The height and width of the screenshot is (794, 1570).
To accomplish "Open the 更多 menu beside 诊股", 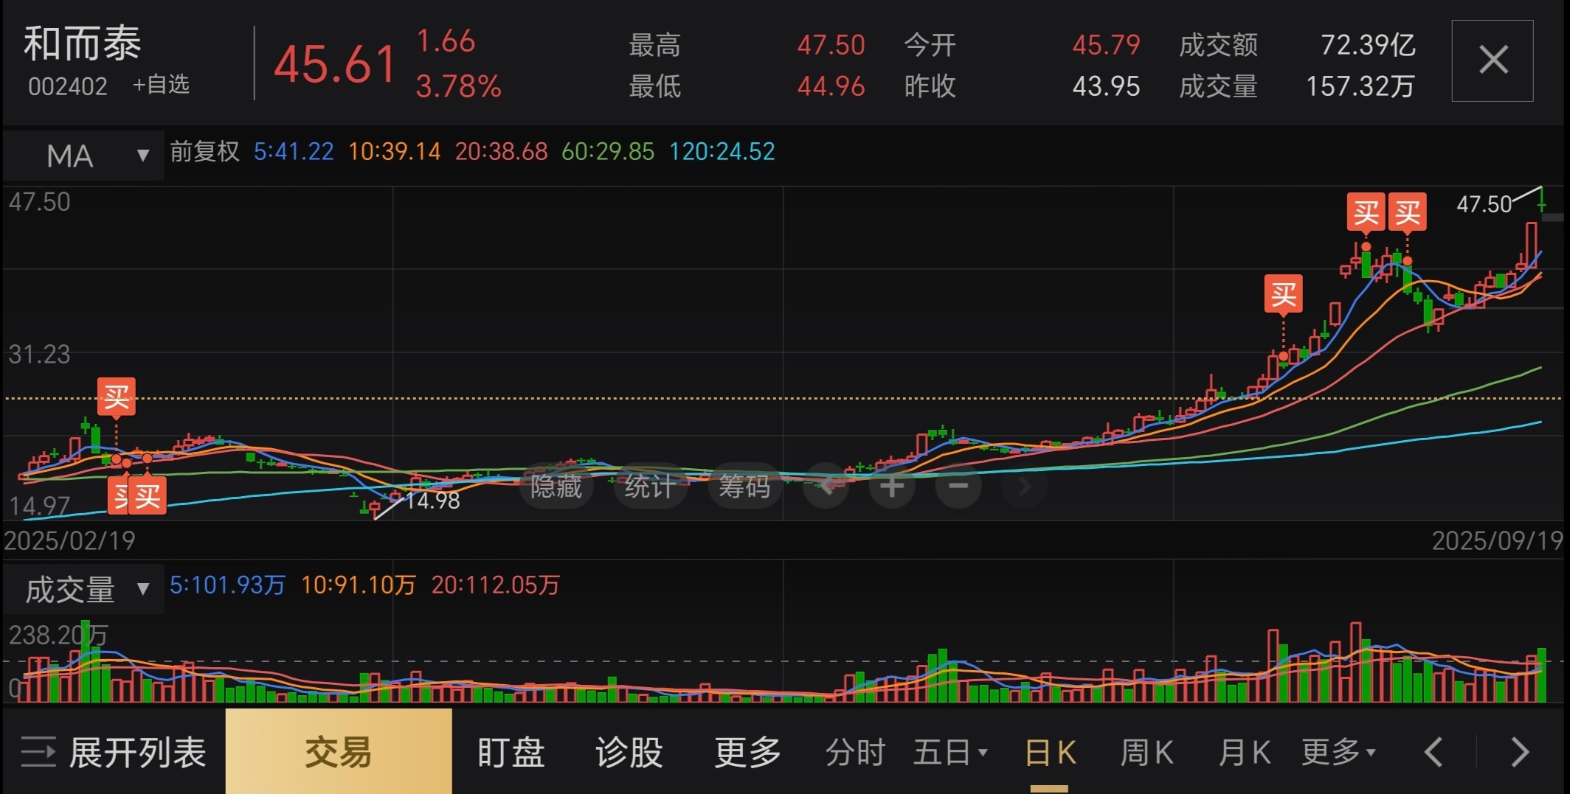I will [x=747, y=753].
